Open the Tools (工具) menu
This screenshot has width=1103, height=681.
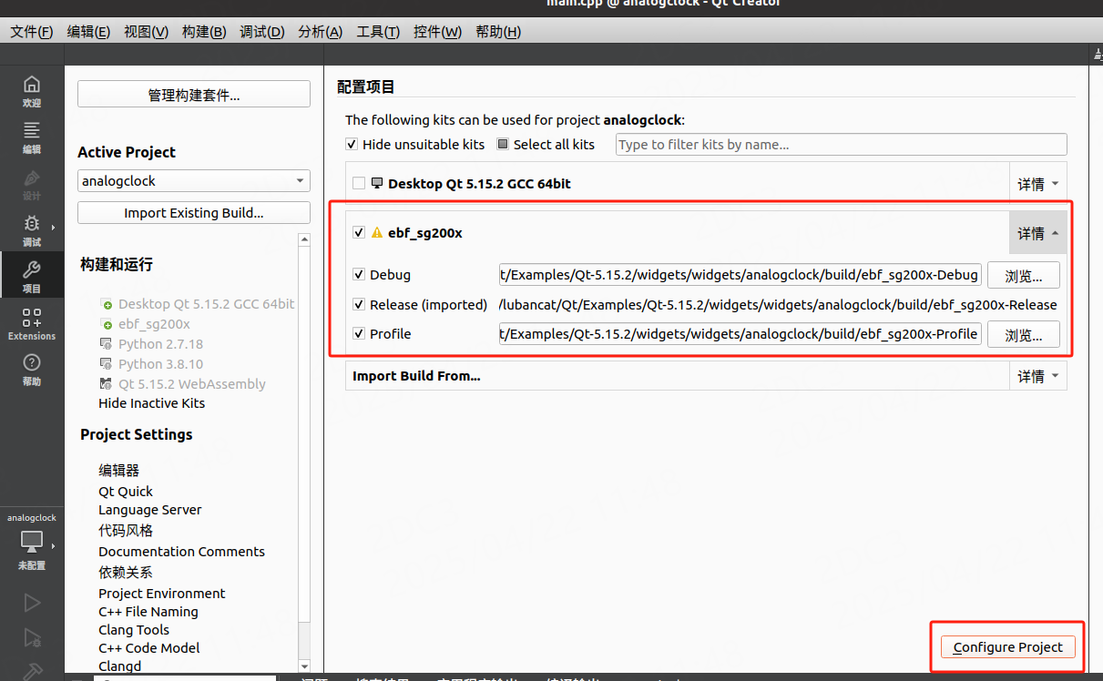tap(378, 32)
